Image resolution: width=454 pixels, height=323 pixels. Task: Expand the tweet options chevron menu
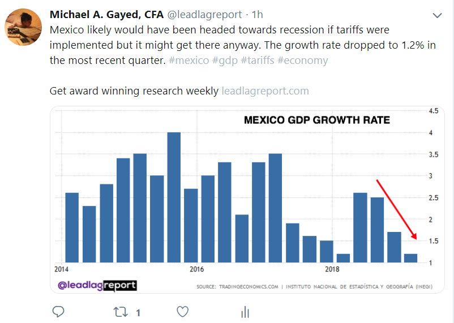[436, 15]
